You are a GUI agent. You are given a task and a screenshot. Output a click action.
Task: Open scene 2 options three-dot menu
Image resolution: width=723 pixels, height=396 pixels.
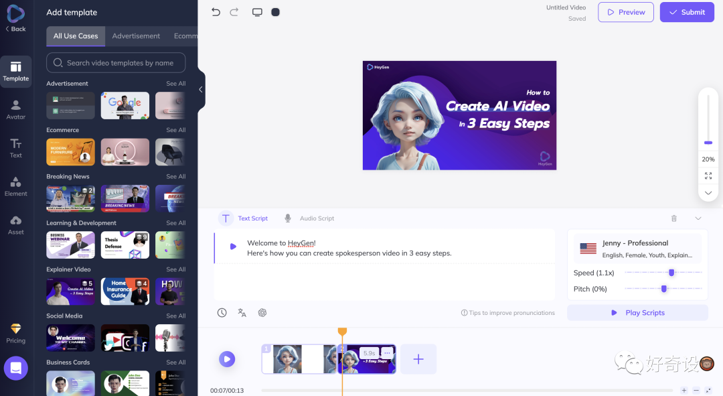pos(388,353)
